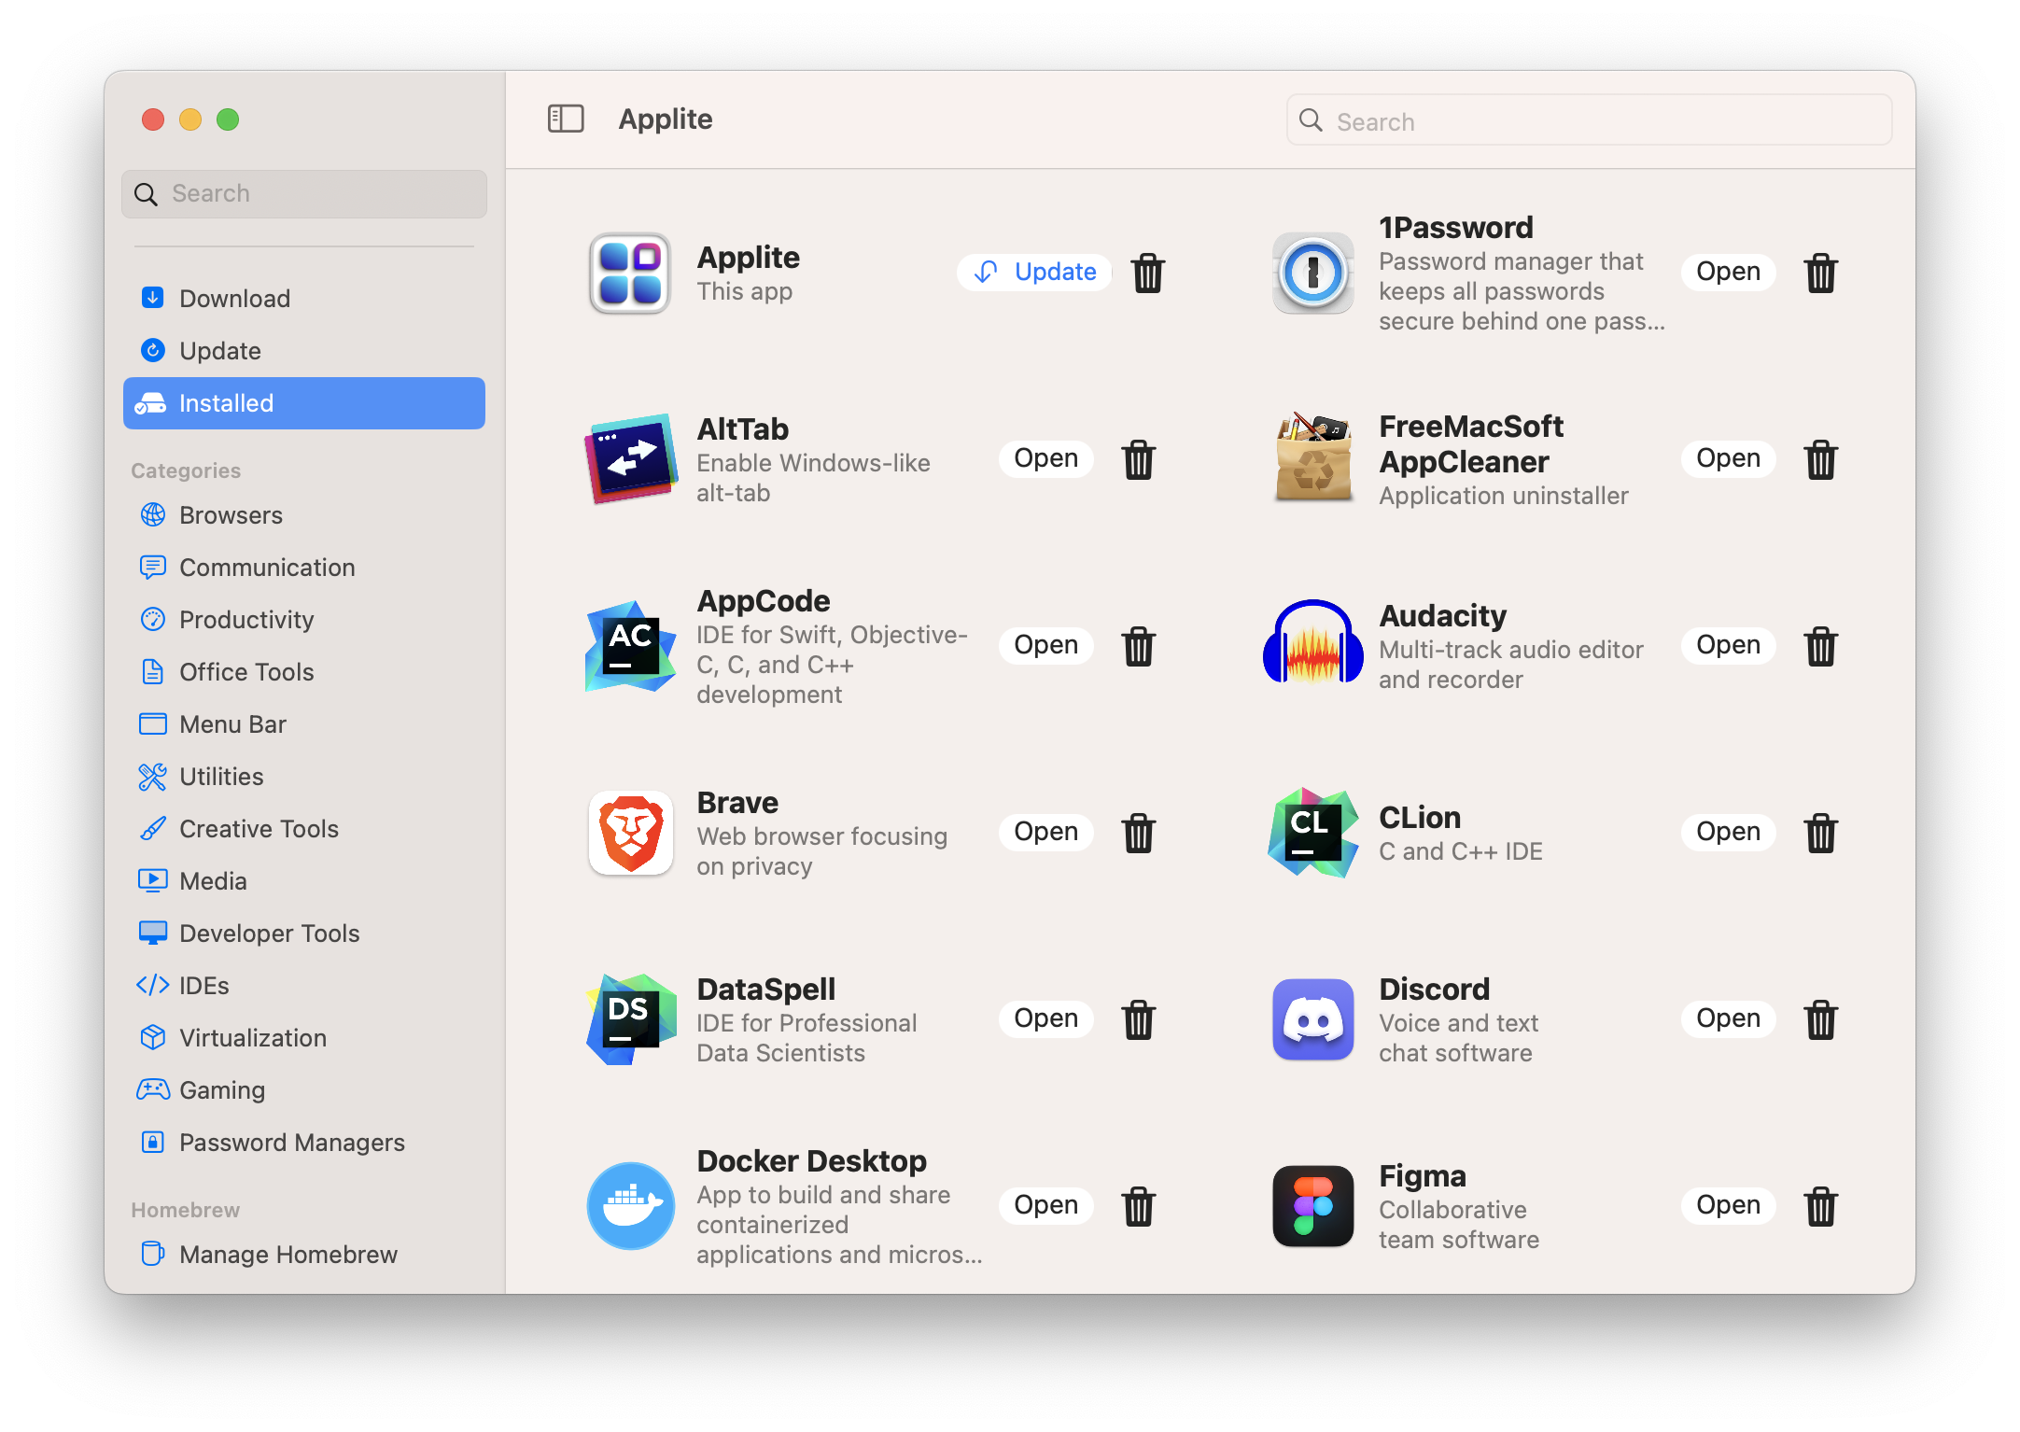Open Discord with its Open button
This screenshot has height=1432, width=2020.
click(x=1728, y=1018)
